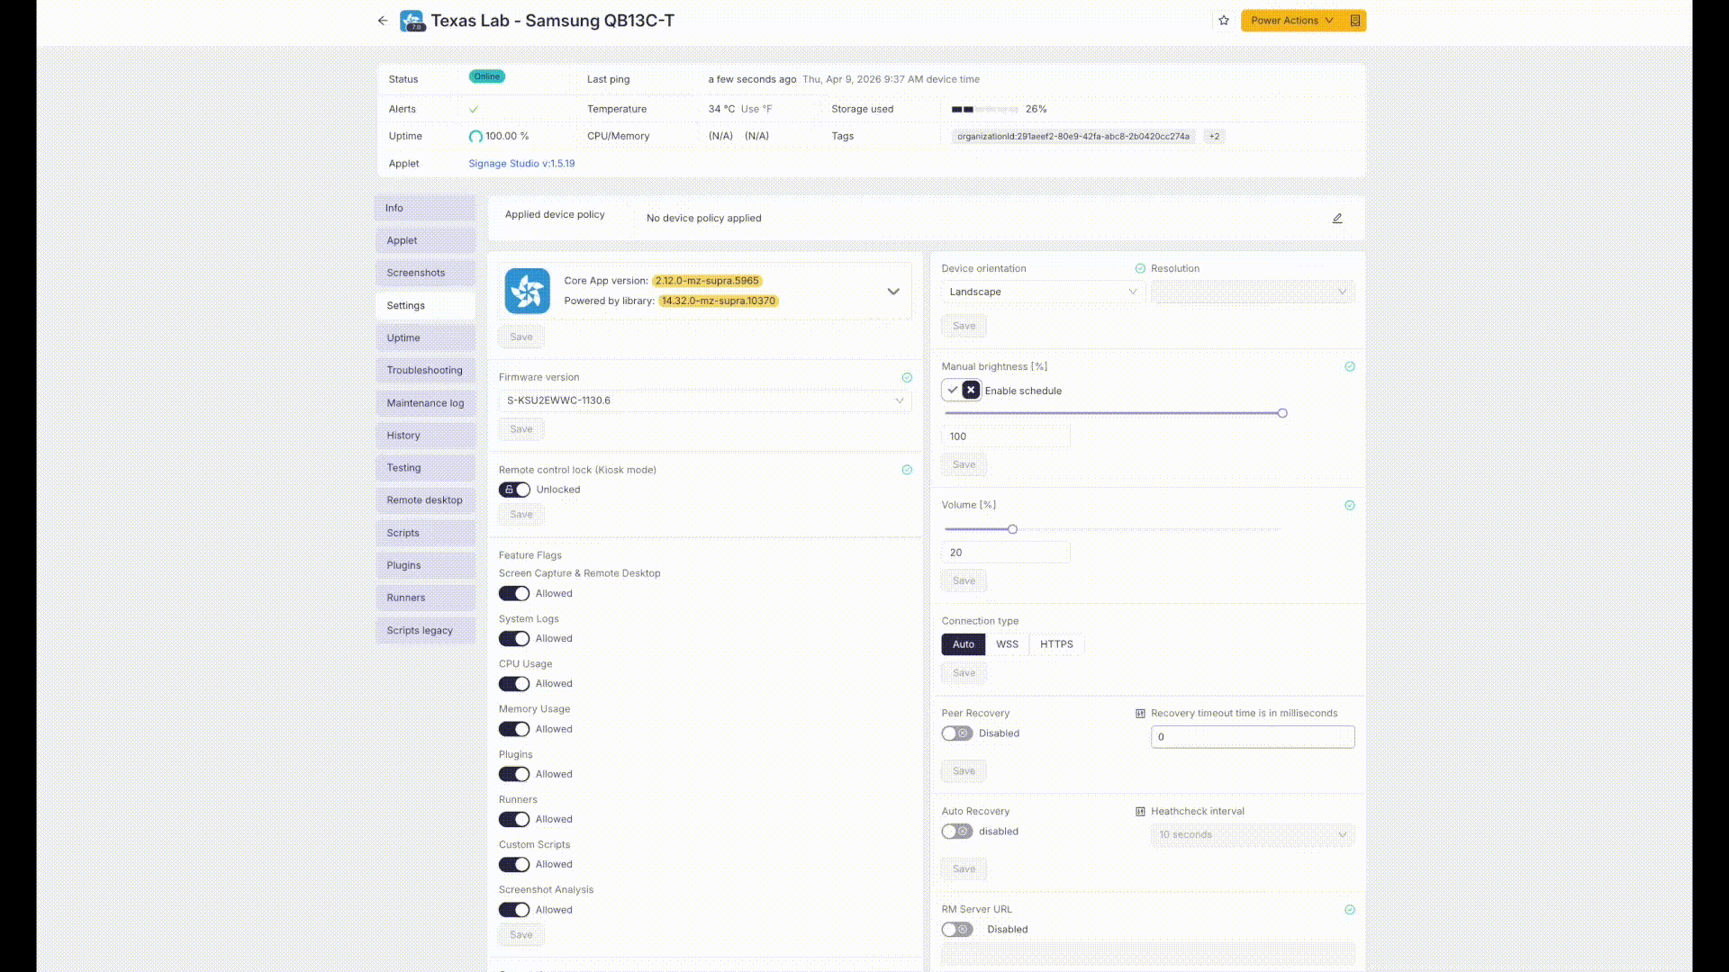Click the Remote control lock status check icon
Viewport: 1729px width, 972px height.
point(907,470)
